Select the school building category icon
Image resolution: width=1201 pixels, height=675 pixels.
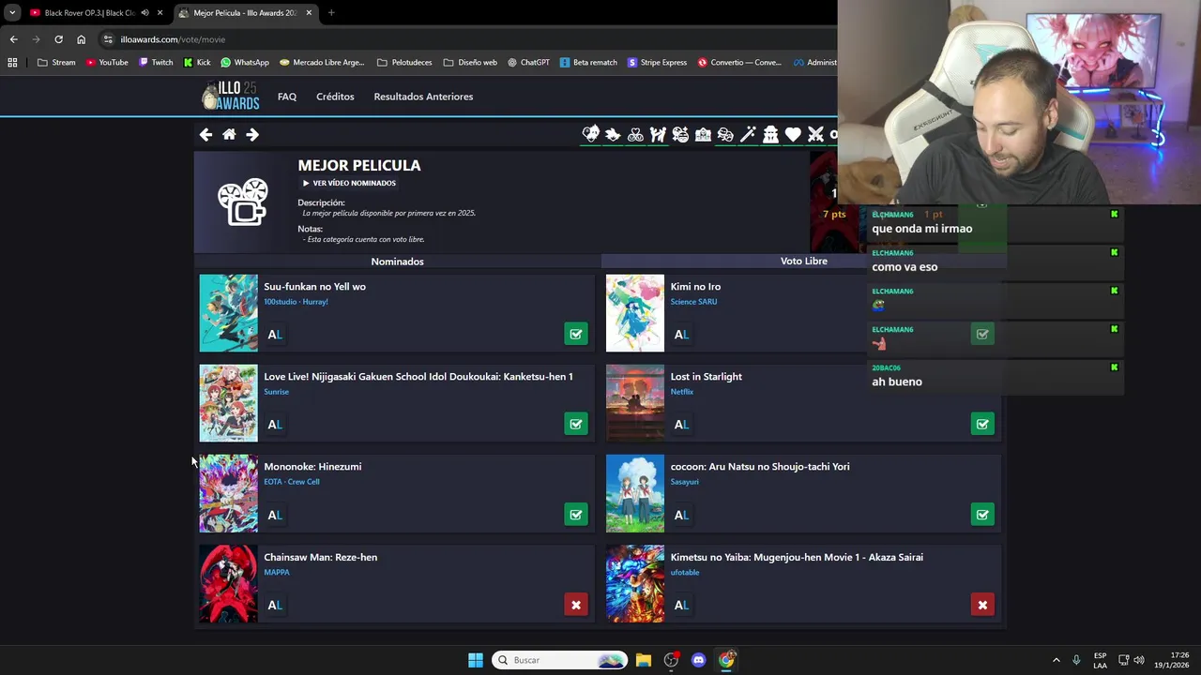[x=703, y=135]
